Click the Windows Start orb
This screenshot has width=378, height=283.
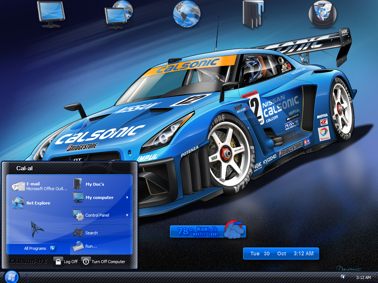(11, 277)
